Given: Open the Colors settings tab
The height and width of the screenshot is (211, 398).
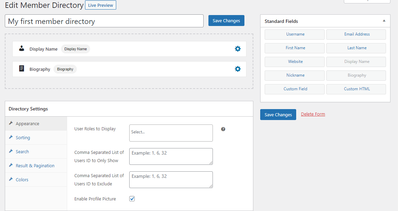Looking at the screenshot, I should (36, 180).
